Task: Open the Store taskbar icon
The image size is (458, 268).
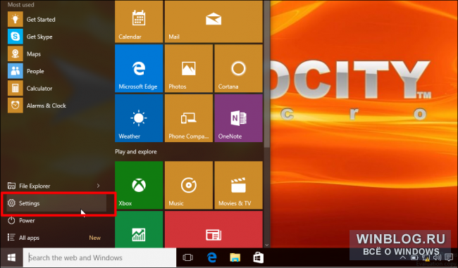Action: pos(259,257)
